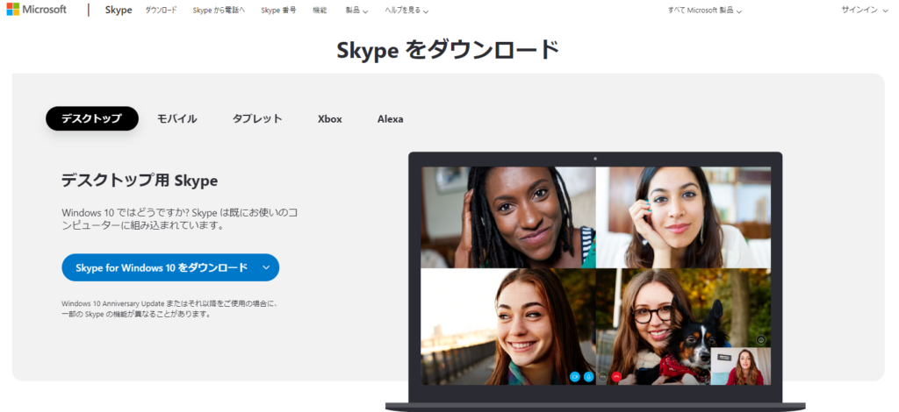Expand the すべて Microsoft 製品 dropdown
Image resolution: width=899 pixels, height=412 pixels.
[x=705, y=11]
